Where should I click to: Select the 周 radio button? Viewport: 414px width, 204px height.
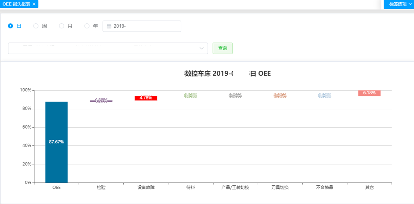click(36, 26)
